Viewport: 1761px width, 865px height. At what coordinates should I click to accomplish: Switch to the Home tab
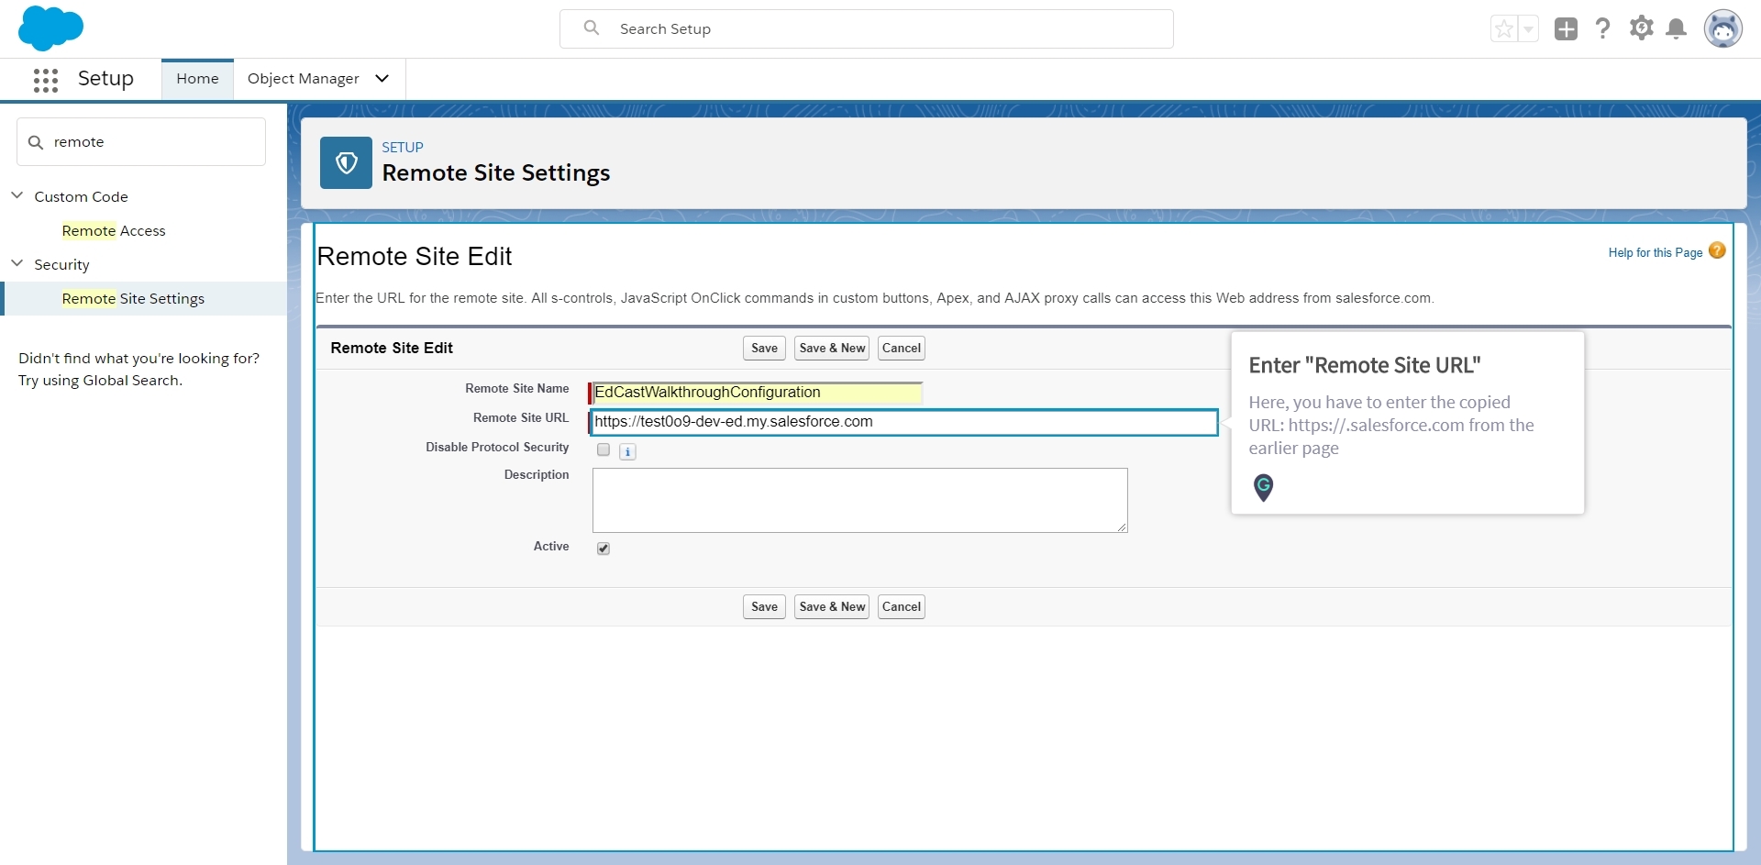pos(197,79)
